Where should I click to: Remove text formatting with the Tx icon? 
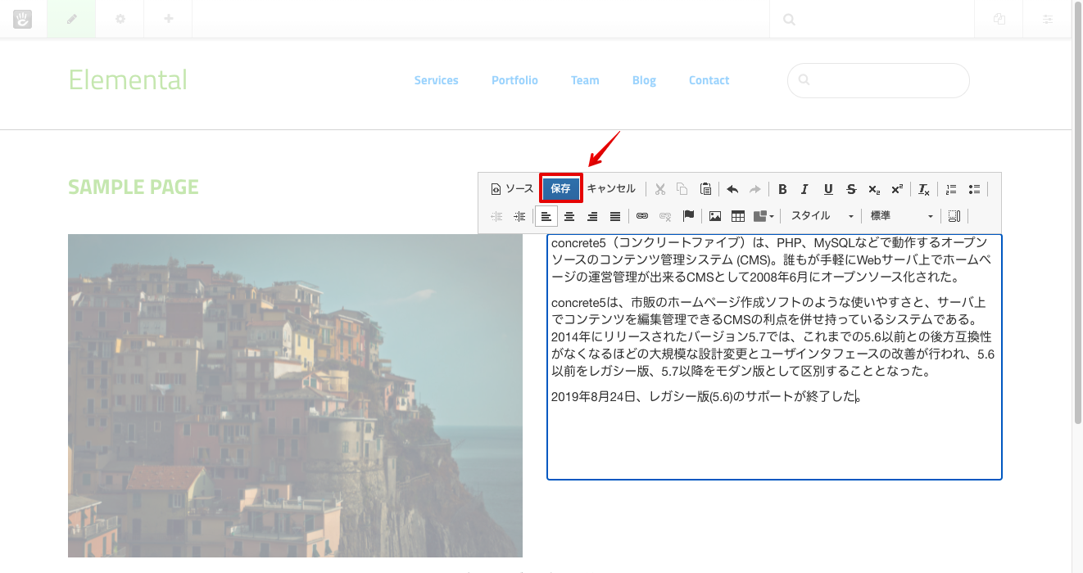point(923,189)
